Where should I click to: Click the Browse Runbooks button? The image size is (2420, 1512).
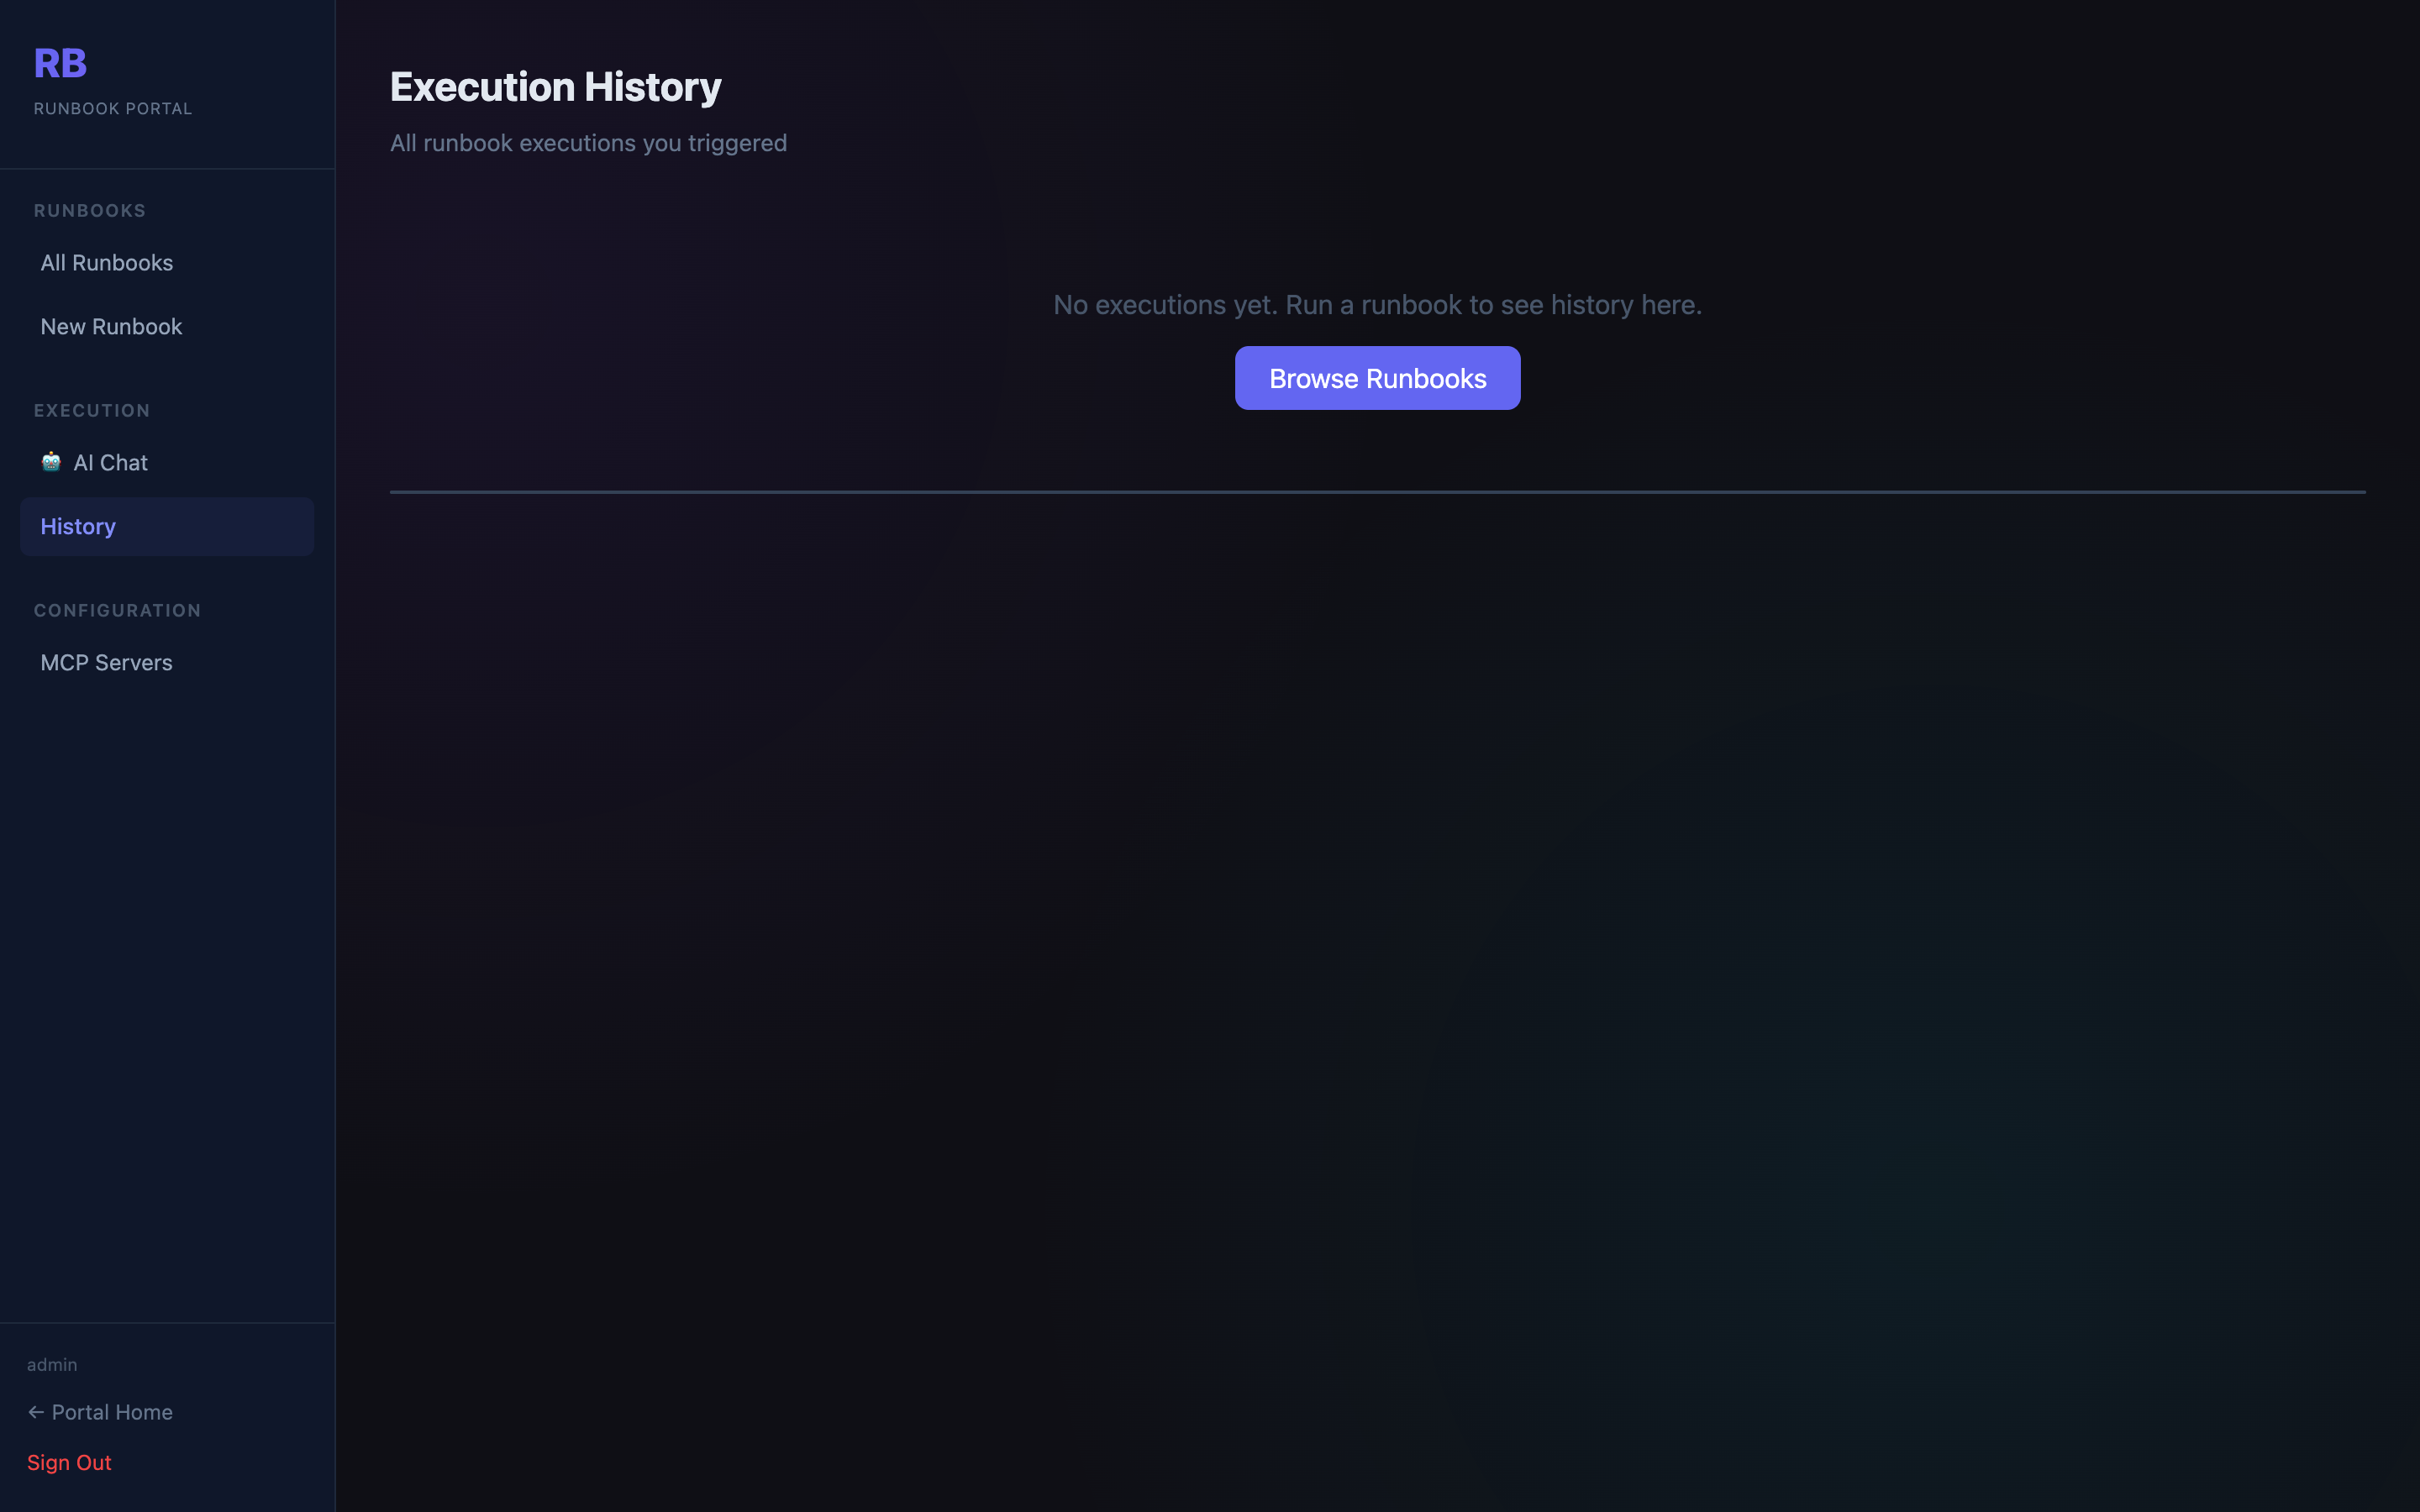tap(1377, 377)
